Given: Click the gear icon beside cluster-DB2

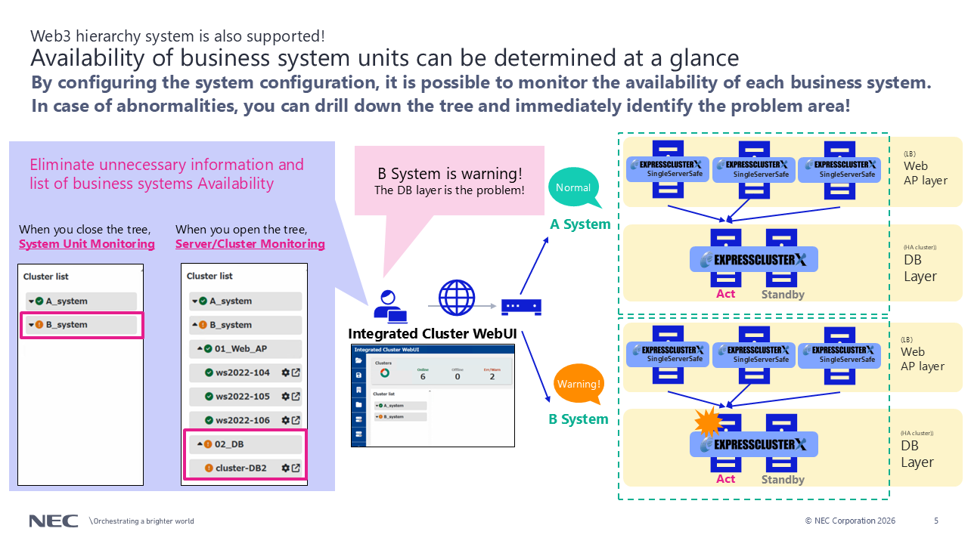Looking at the screenshot, I should coord(285,468).
